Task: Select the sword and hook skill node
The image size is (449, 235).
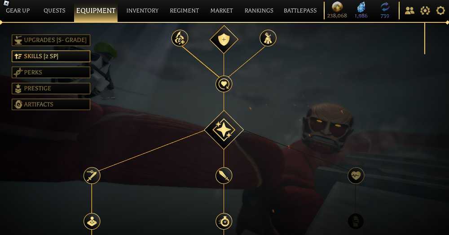Action: point(92,175)
